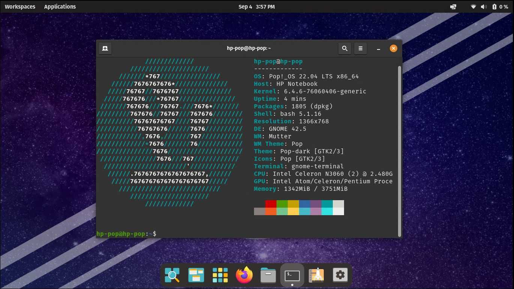Click the Kernel 6.4.6-76060406-generic line
This screenshot has width=514, height=289.
(x=310, y=91)
